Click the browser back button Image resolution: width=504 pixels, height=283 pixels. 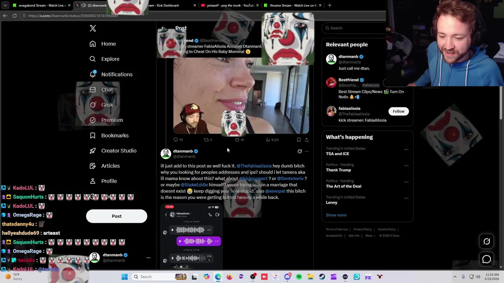coord(5,16)
